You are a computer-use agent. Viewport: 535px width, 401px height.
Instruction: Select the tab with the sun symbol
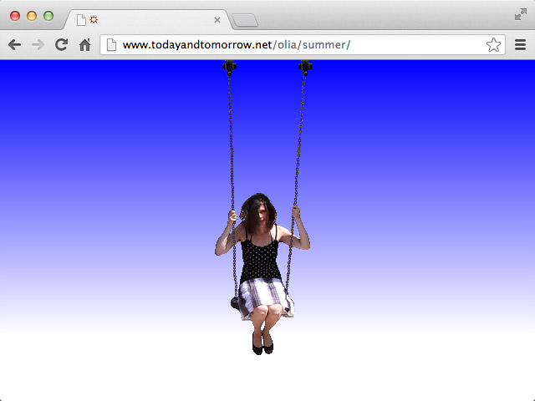point(148,20)
